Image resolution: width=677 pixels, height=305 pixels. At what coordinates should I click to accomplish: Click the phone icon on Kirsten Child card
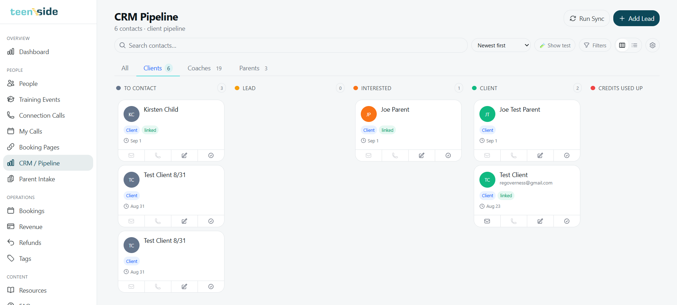click(x=158, y=156)
